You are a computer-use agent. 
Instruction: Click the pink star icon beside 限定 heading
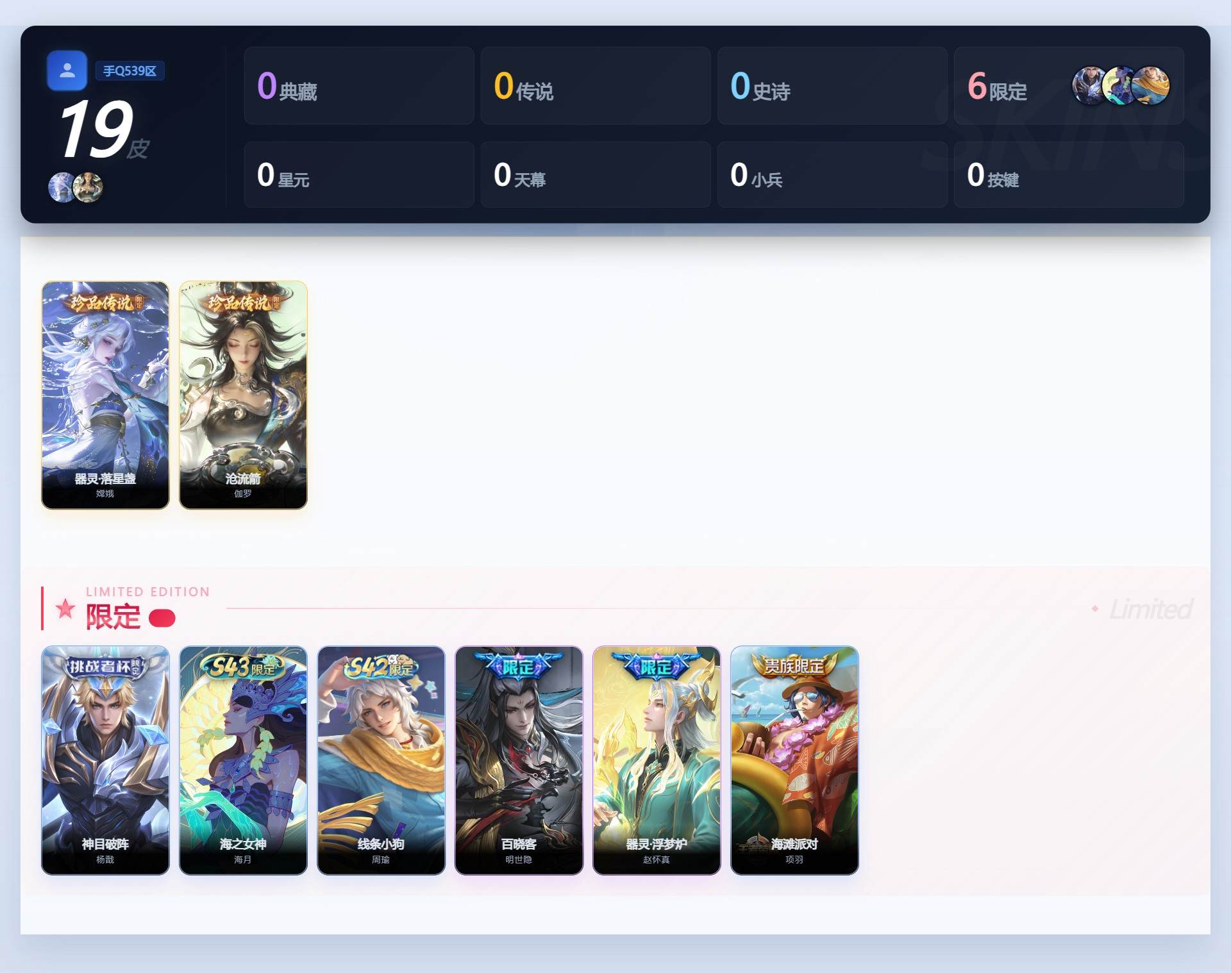(x=65, y=608)
